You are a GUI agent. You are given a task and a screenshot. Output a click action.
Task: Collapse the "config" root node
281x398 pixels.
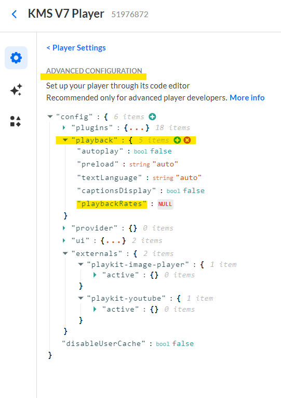50,117
